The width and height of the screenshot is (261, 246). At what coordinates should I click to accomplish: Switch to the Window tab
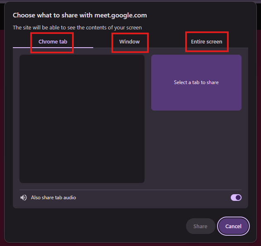click(x=130, y=41)
